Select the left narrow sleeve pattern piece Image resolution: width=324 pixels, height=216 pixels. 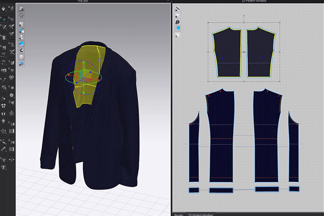(194, 147)
